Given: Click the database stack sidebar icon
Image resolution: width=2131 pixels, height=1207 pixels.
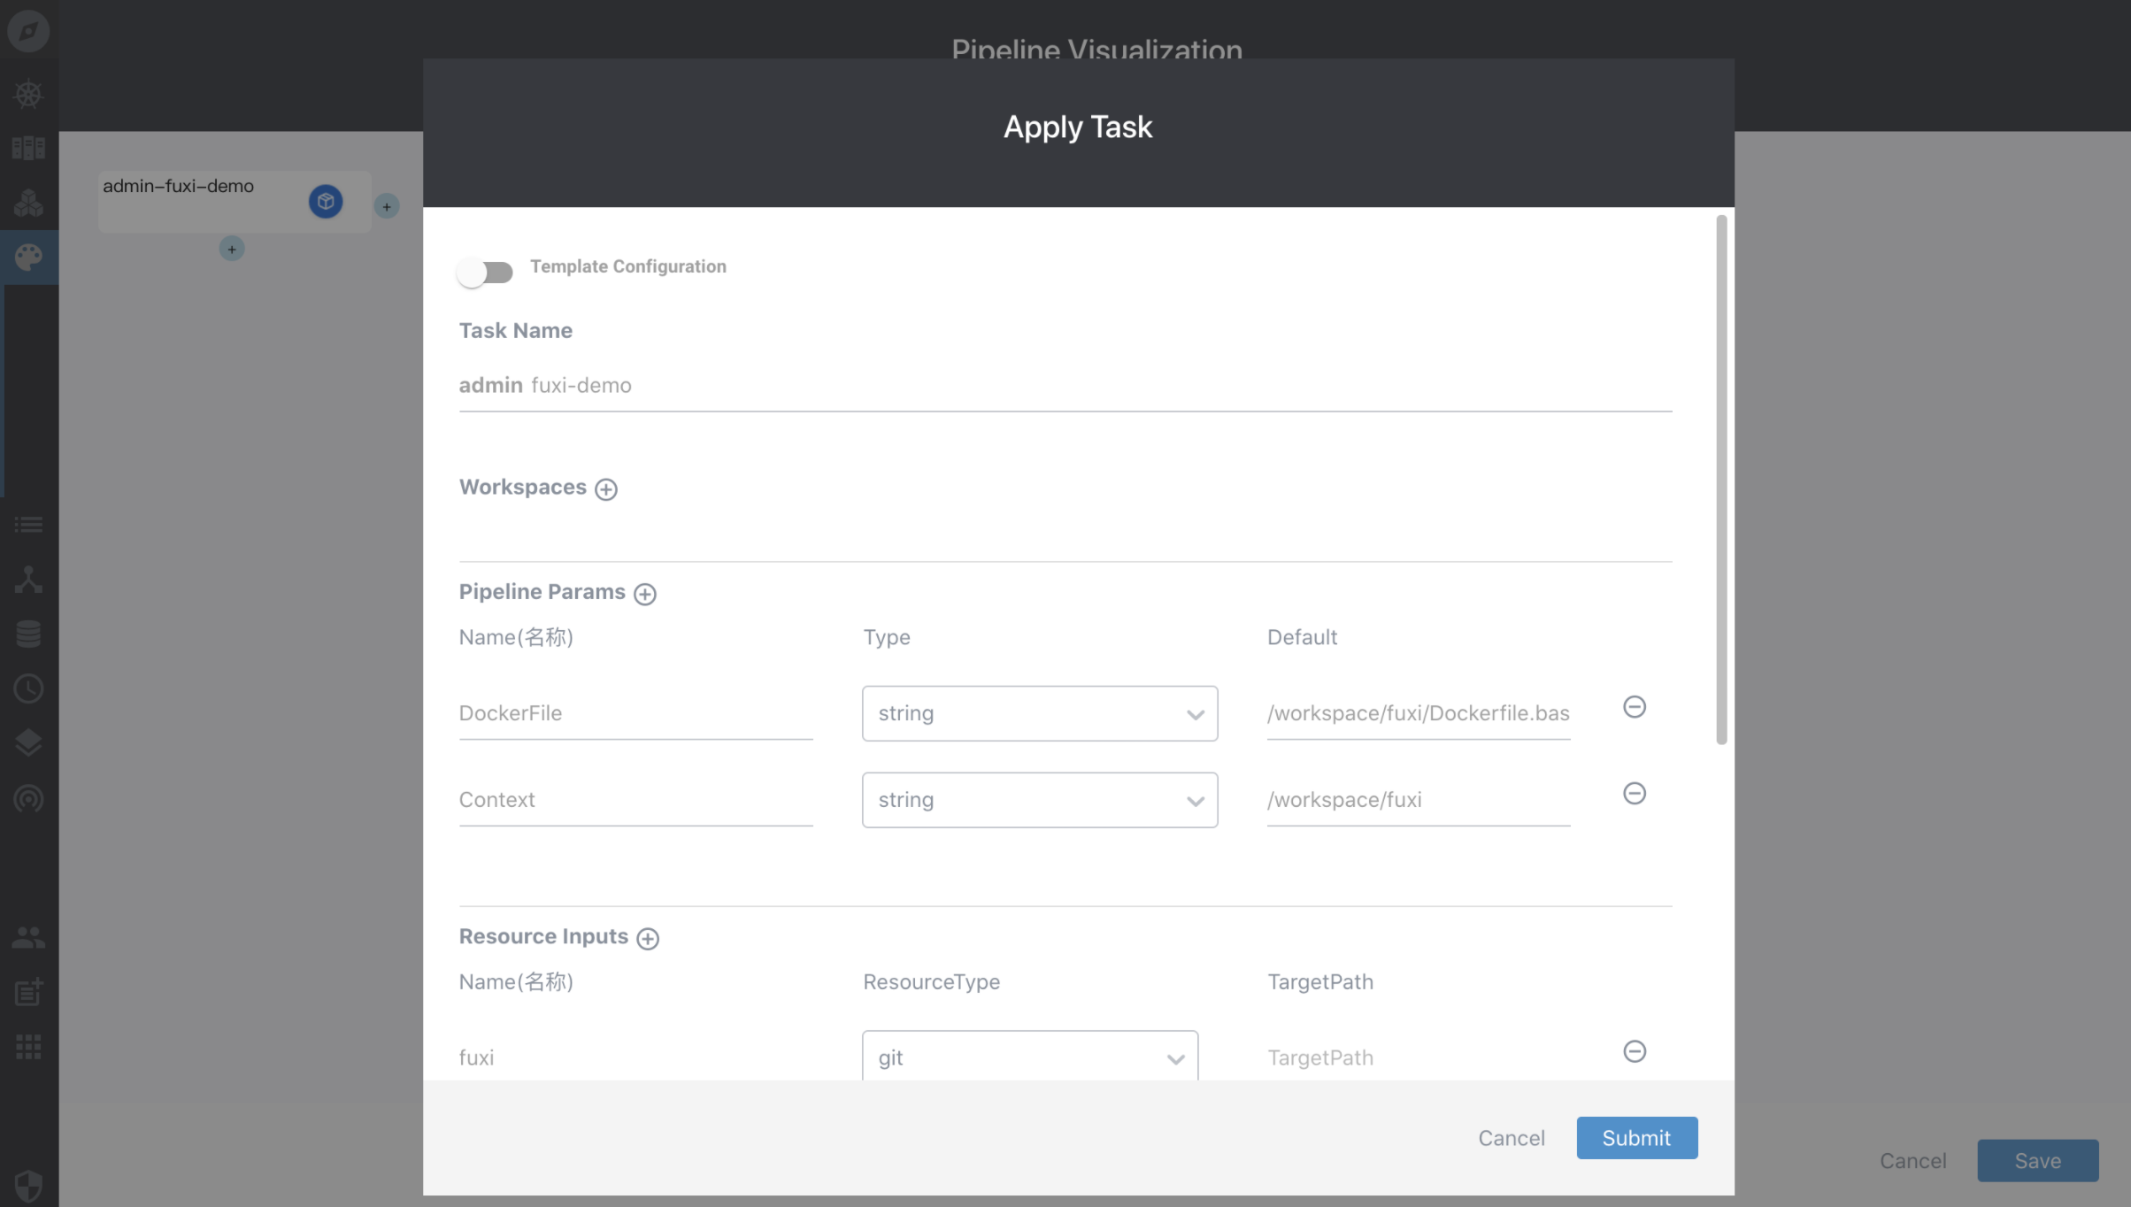Looking at the screenshot, I should tap(28, 634).
